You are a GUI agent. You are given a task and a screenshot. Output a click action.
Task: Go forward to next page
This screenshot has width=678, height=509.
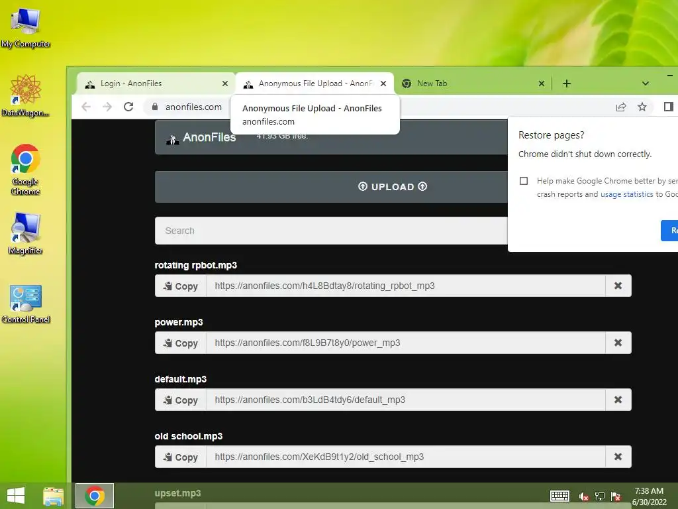pos(107,107)
